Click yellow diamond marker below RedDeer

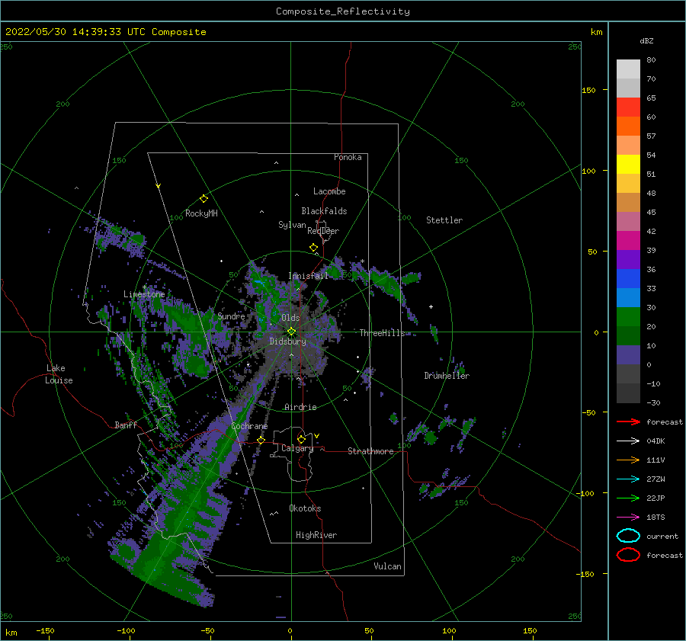click(x=314, y=247)
